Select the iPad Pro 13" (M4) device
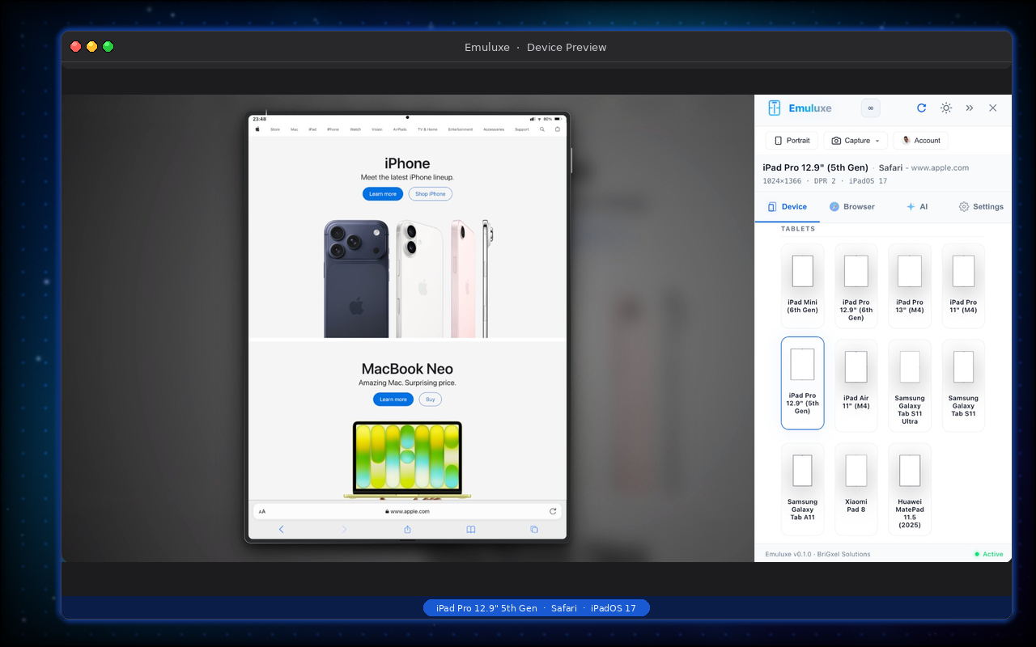Image resolution: width=1036 pixels, height=647 pixels. 910,285
